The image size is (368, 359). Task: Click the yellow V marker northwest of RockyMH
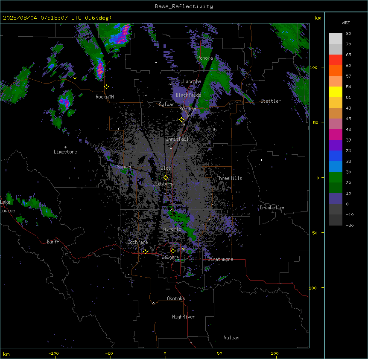[x=75, y=78]
